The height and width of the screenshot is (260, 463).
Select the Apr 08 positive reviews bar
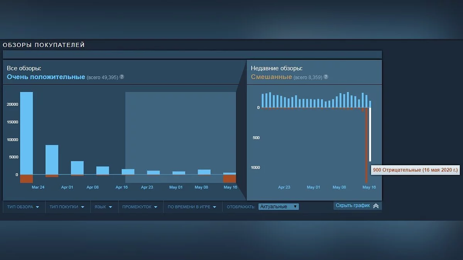[103, 171]
